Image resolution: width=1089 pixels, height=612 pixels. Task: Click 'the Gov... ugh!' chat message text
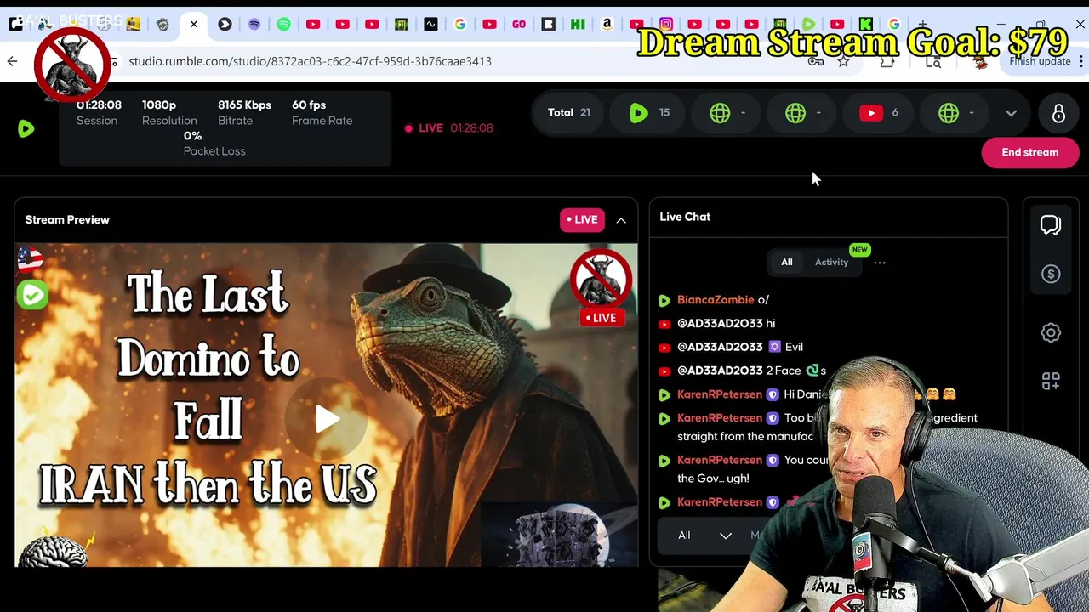pyautogui.click(x=713, y=479)
